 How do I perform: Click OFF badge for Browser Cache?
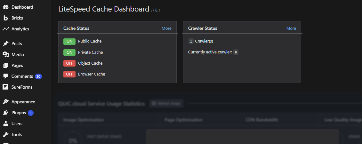coord(69,74)
